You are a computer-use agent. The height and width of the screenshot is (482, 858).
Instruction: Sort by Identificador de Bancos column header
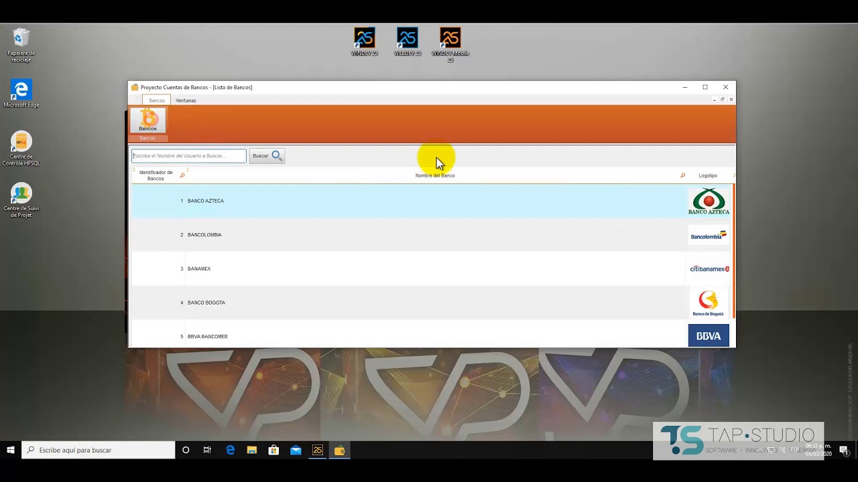point(156,175)
